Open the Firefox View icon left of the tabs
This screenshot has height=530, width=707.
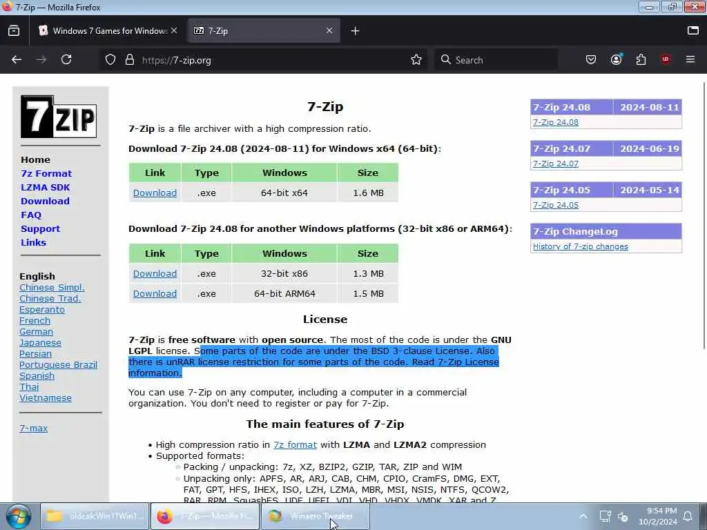point(14,30)
